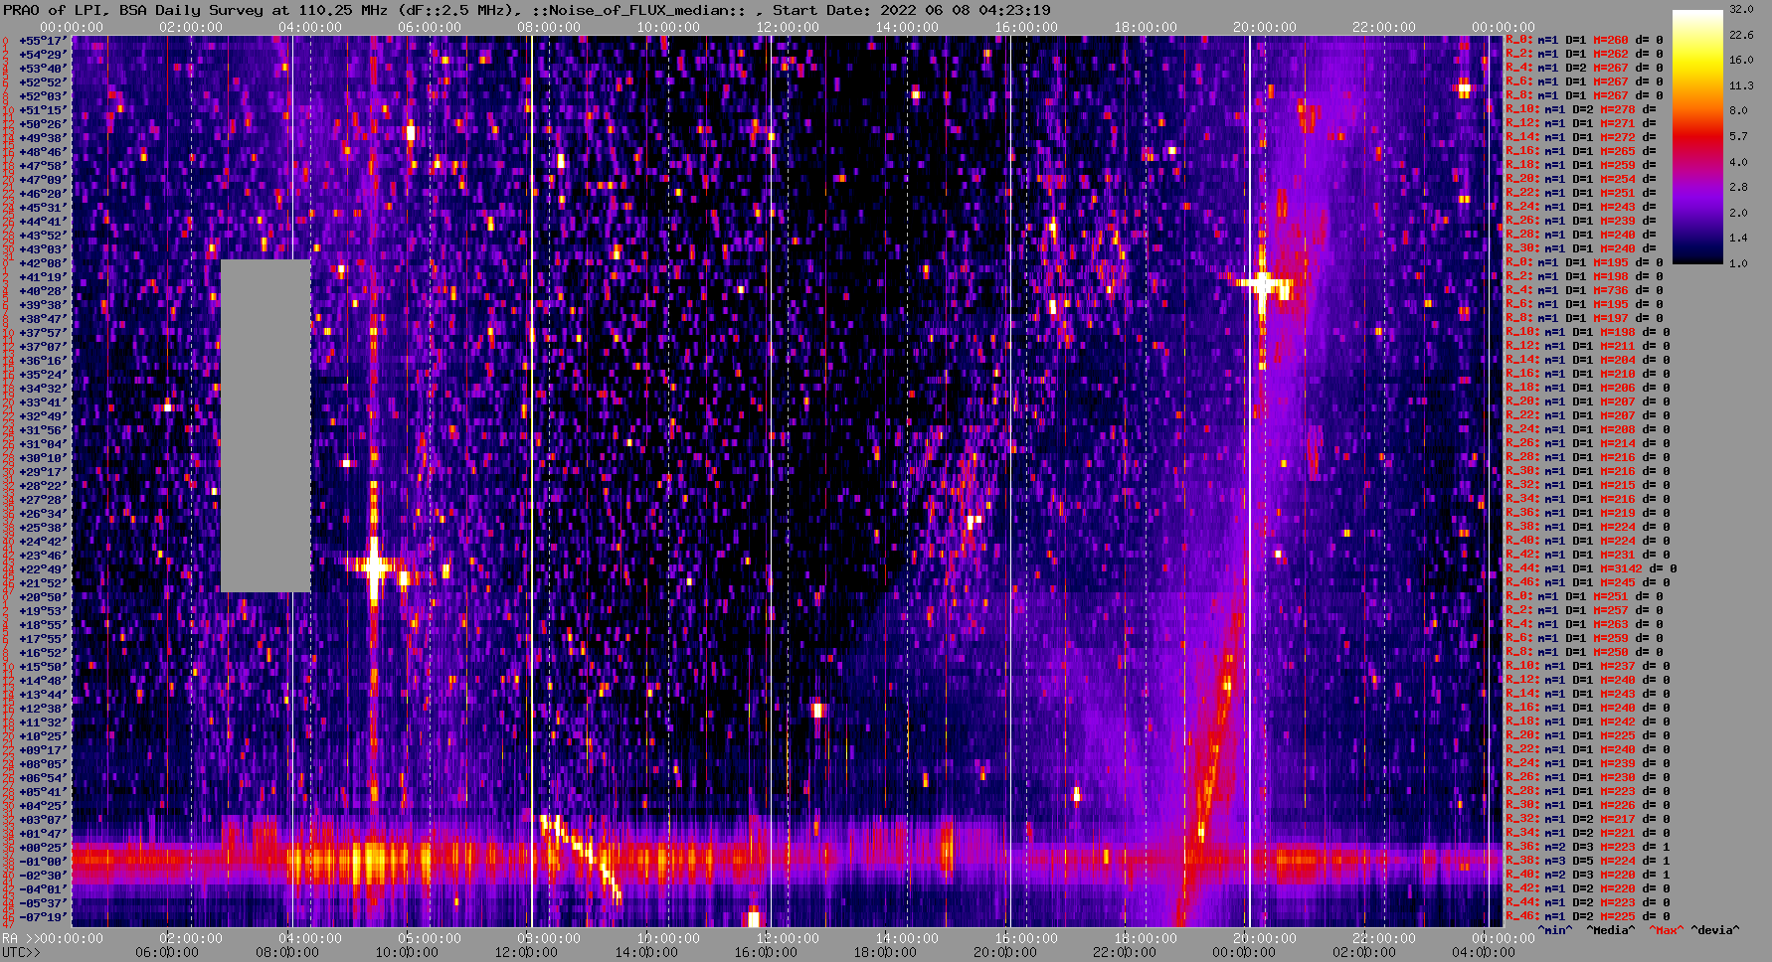Screen dimensions: 1772x962
Task: Click the 22.6 color scale label
Action: [x=1741, y=35]
